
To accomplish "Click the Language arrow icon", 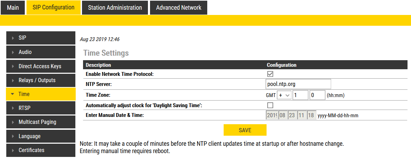I will (13, 136).
